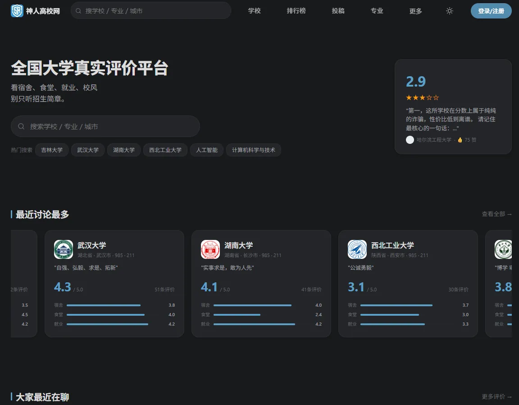Click the motto "自强、弘毅、求是、拓新"
Image resolution: width=519 pixels, height=405 pixels.
[x=86, y=267]
